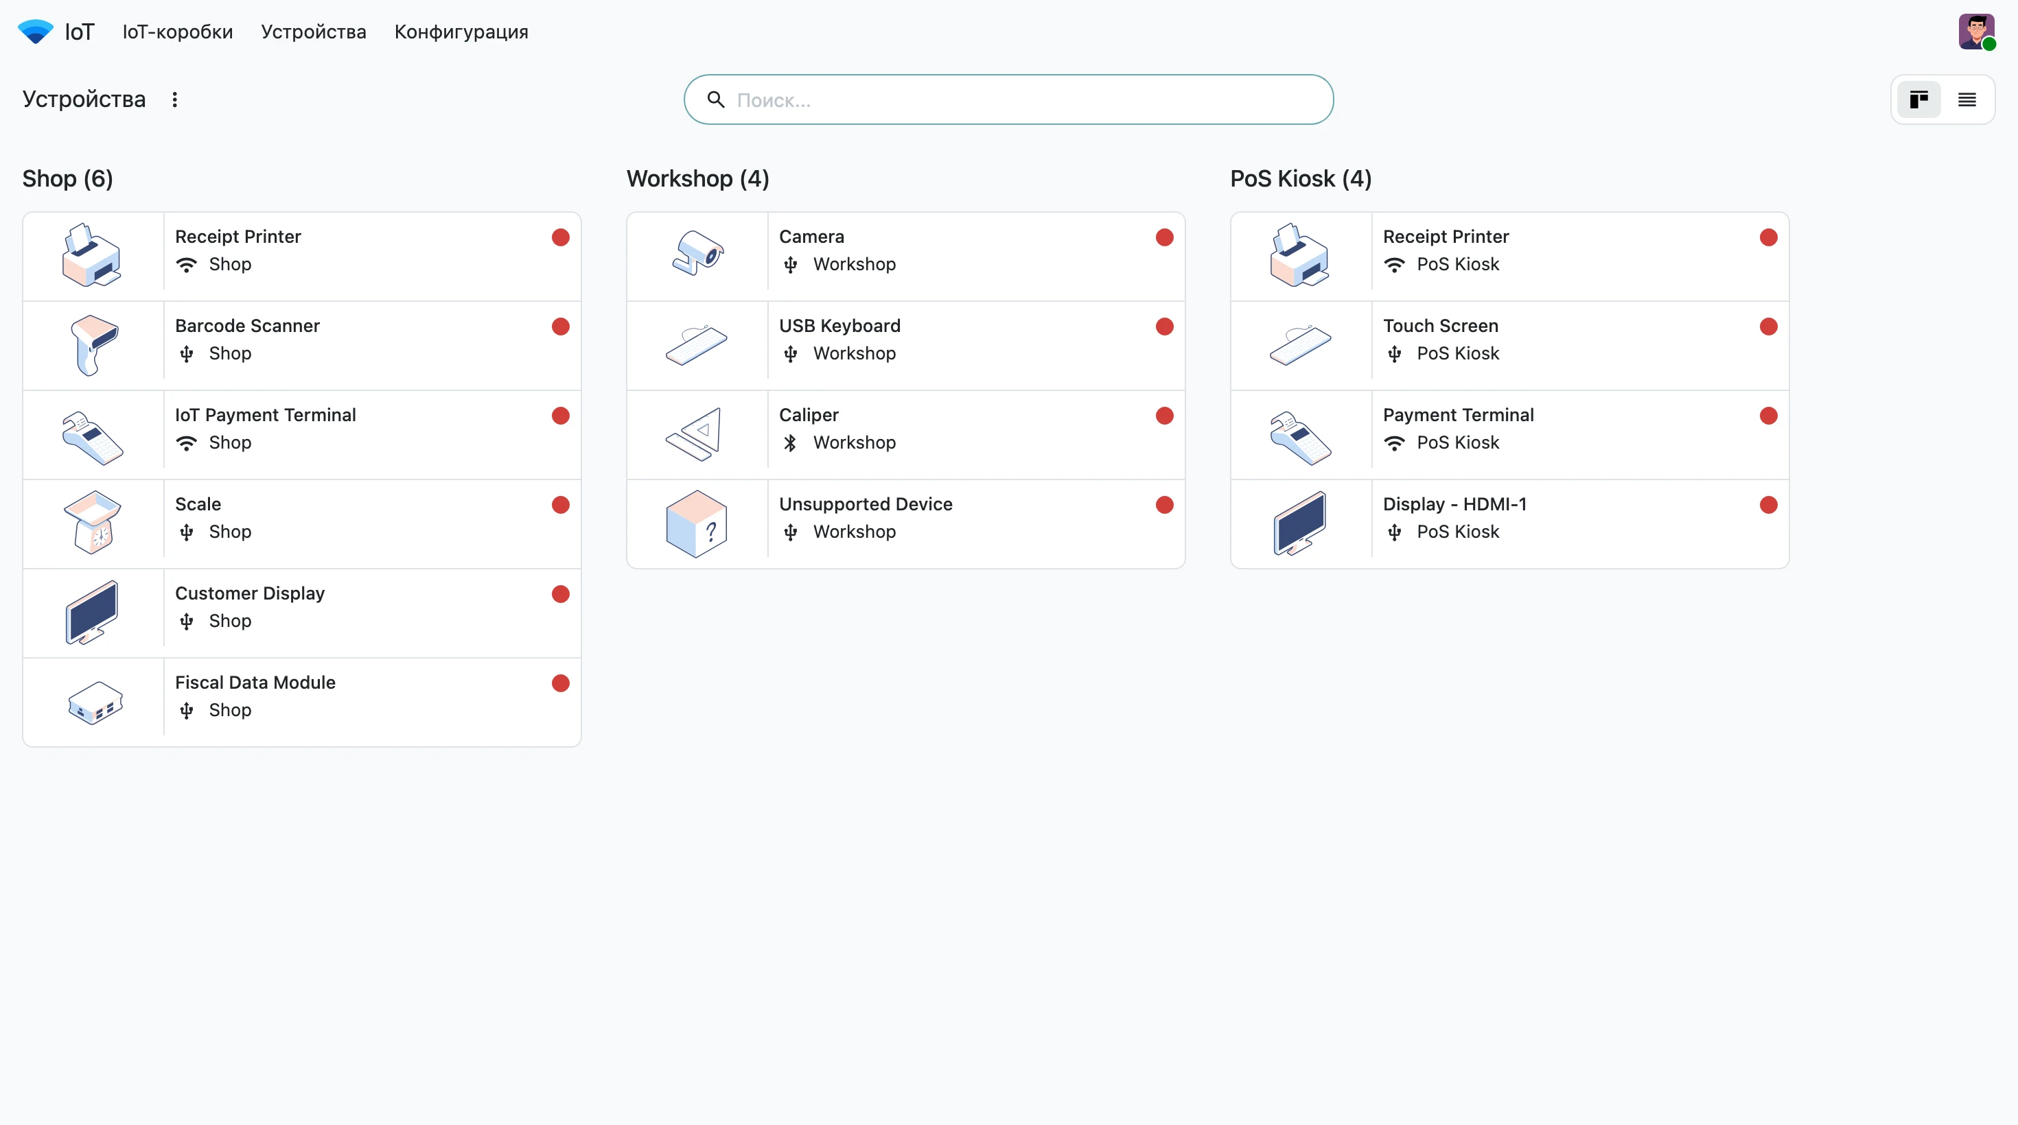Open the user avatar menu
The width and height of the screenshot is (2018, 1125).
point(1977,32)
